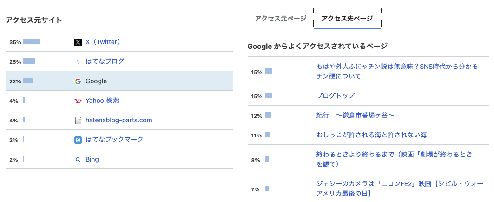Click the Yahoo! logo icon
This screenshot has width=494, height=202.
tap(78, 101)
